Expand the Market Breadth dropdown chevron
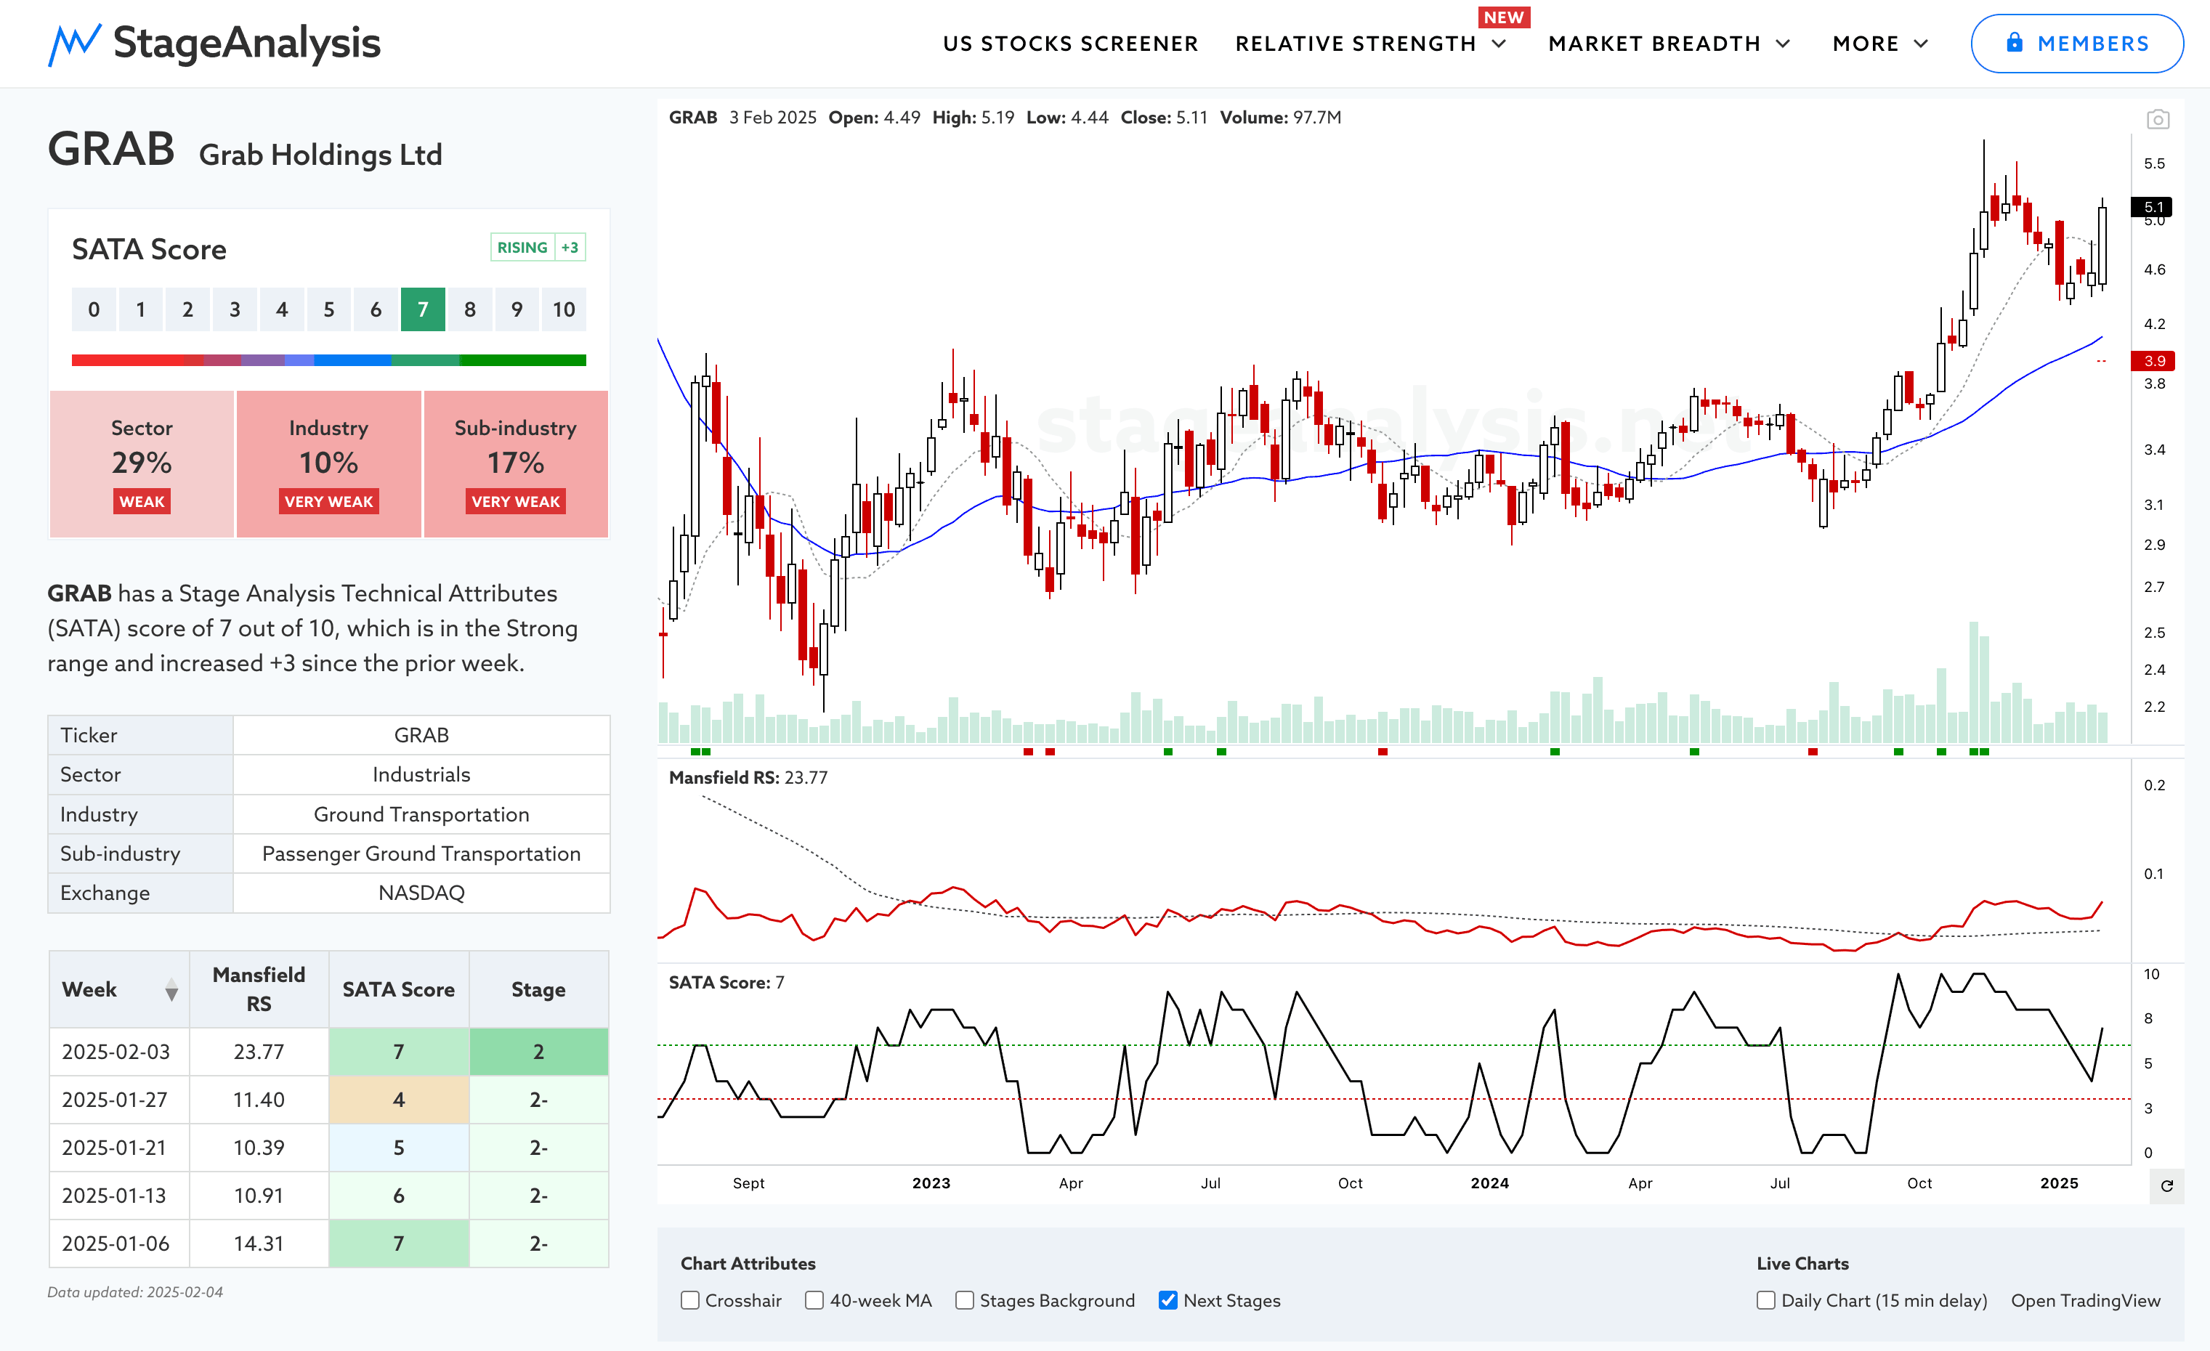Image resolution: width=2210 pixels, height=1351 pixels. coord(1783,44)
